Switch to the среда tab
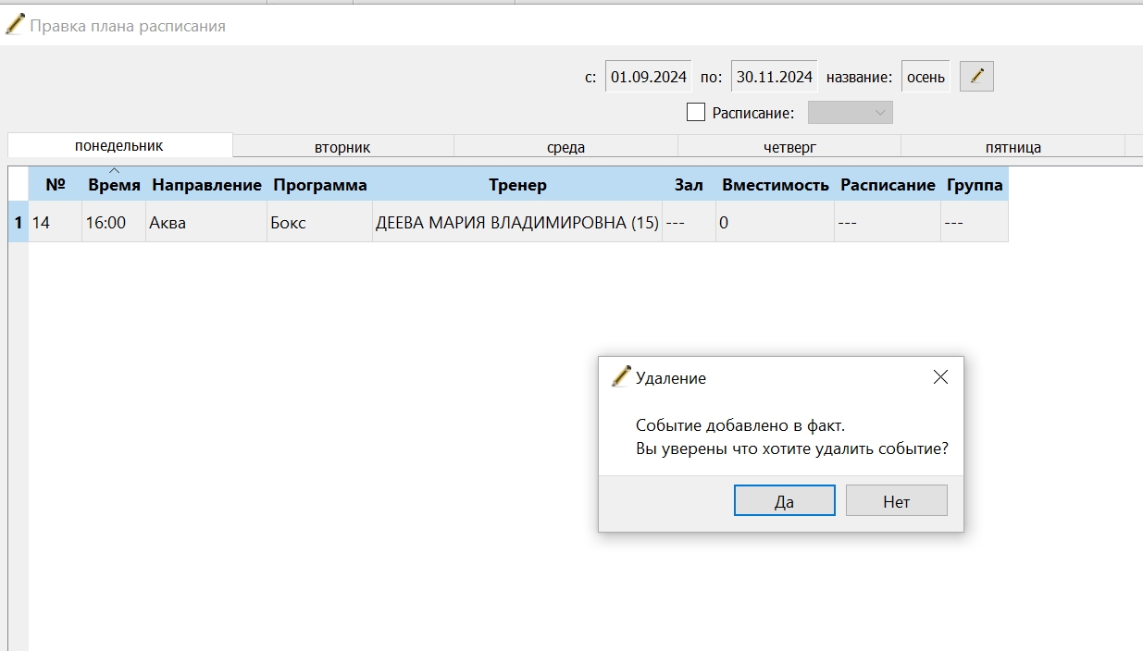This screenshot has height=651, width=1143. pos(565,146)
